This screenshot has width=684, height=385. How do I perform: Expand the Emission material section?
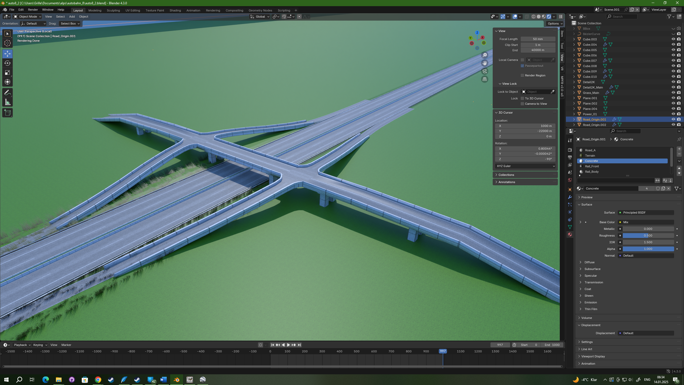coord(590,302)
